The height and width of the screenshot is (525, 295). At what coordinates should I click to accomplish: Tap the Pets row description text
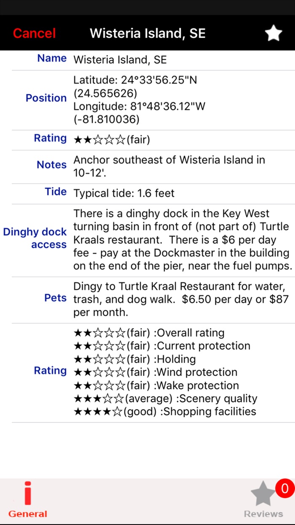(181, 300)
